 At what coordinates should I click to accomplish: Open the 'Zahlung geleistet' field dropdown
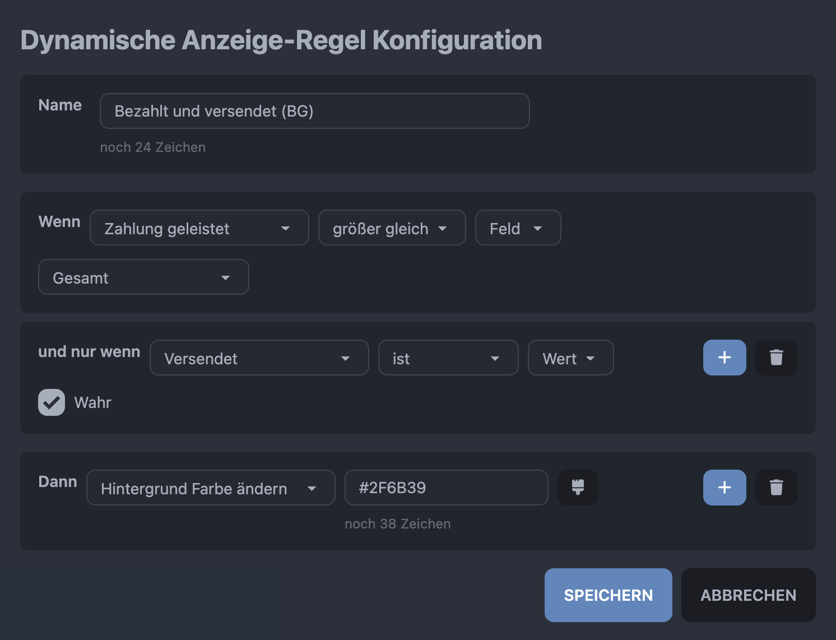pos(199,228)
